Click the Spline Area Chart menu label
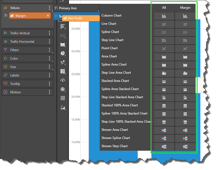The height and width of the screenshot is (170, 216). [114, 64]
